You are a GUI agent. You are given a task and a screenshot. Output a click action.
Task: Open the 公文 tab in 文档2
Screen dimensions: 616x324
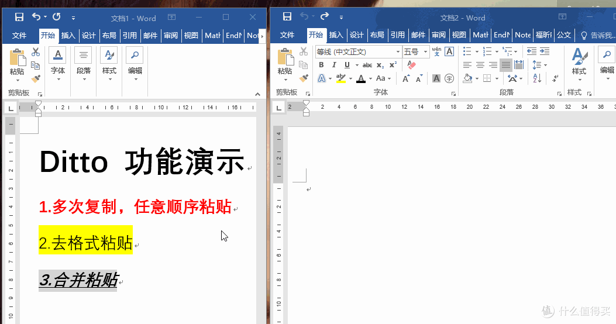point(564,35)
